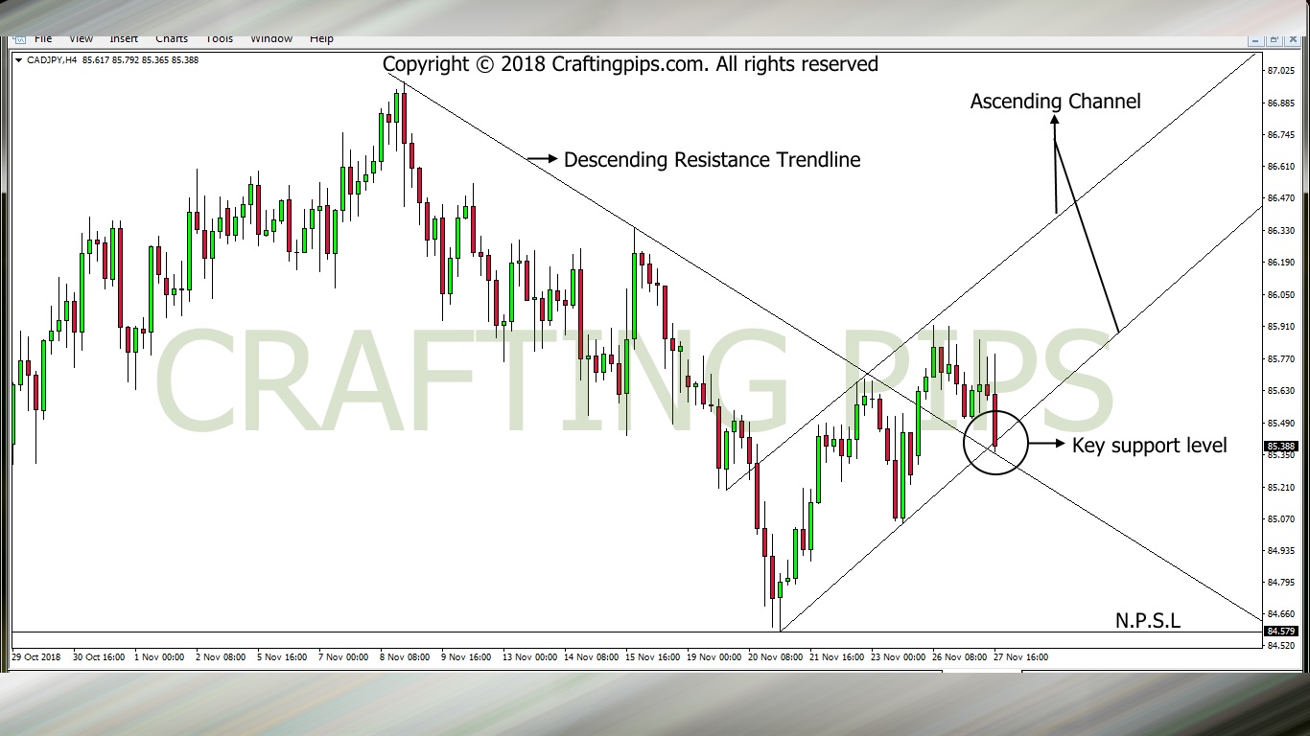Click the current price tag 85.388
Screen dimensions: 1310x736
coord(1282,447)
